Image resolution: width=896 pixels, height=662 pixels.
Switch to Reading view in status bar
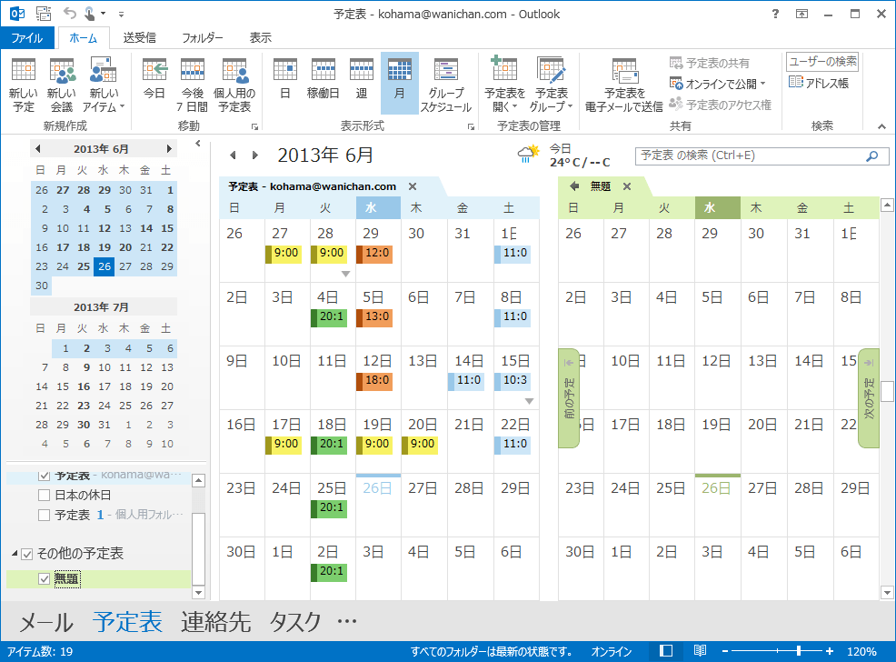tap(700, 651)
